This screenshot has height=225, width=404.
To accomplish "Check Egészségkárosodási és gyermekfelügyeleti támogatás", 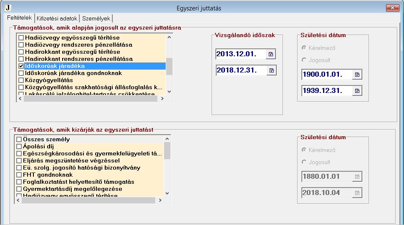I will point(19,153).
